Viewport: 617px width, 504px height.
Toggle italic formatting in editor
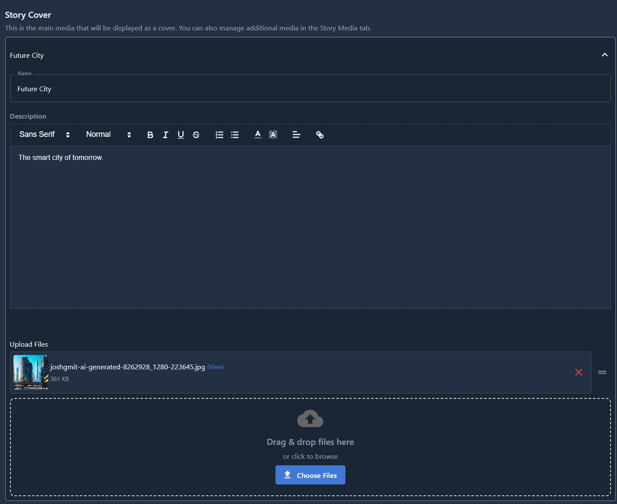166,135
